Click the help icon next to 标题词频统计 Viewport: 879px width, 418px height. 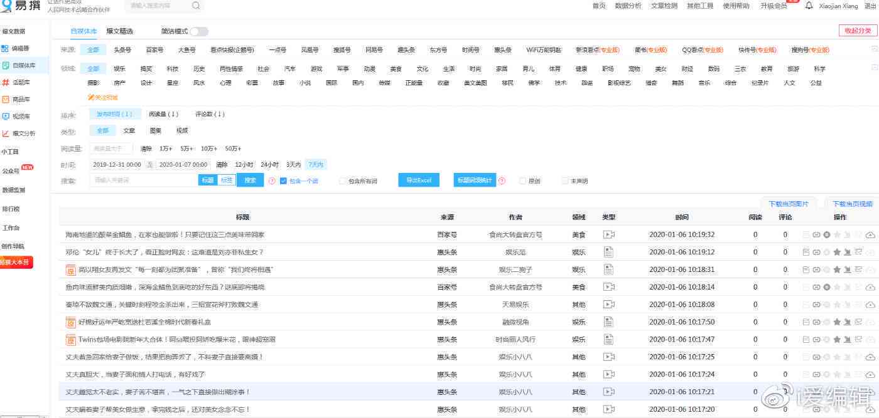(x=502, y=180)
